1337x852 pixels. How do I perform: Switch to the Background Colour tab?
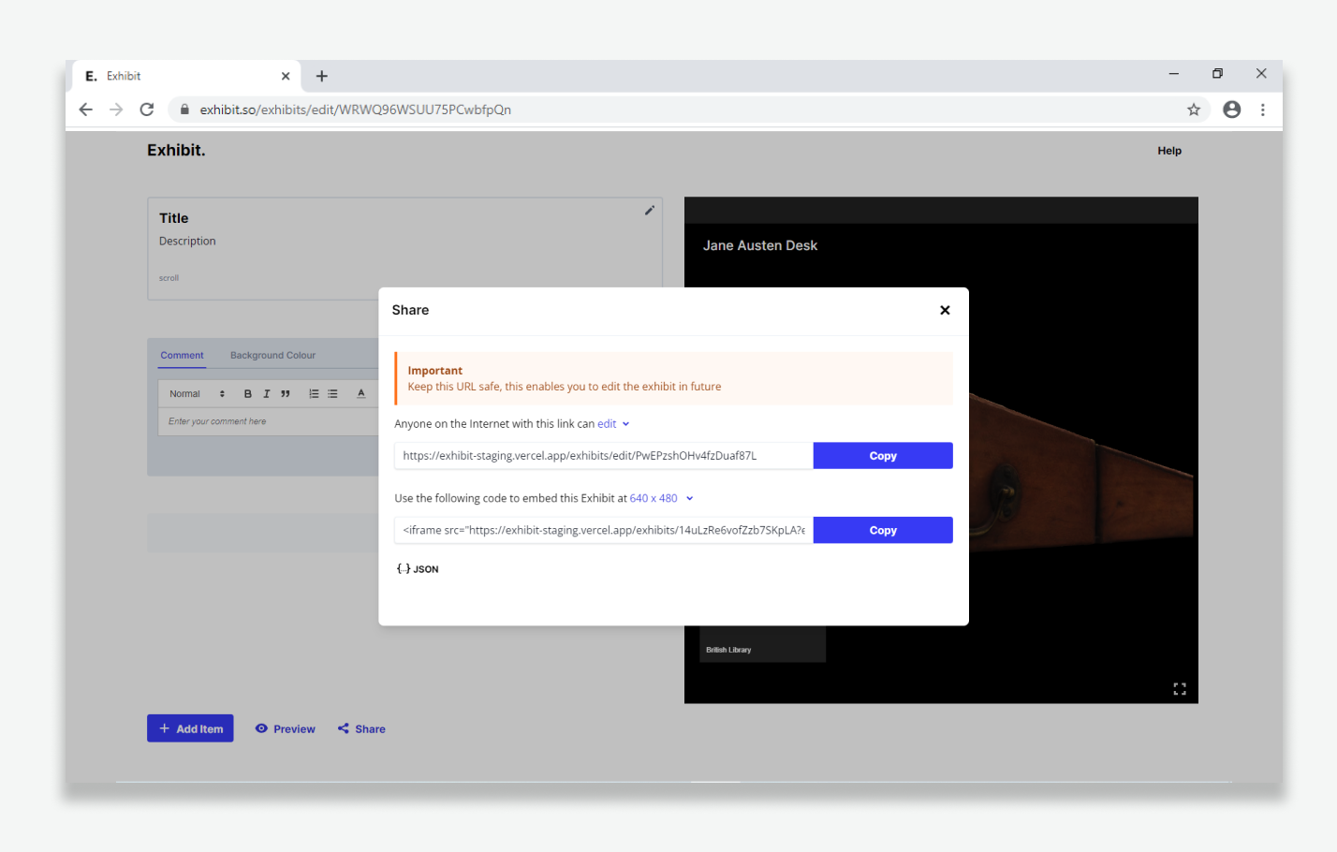(x=272, y=356)
